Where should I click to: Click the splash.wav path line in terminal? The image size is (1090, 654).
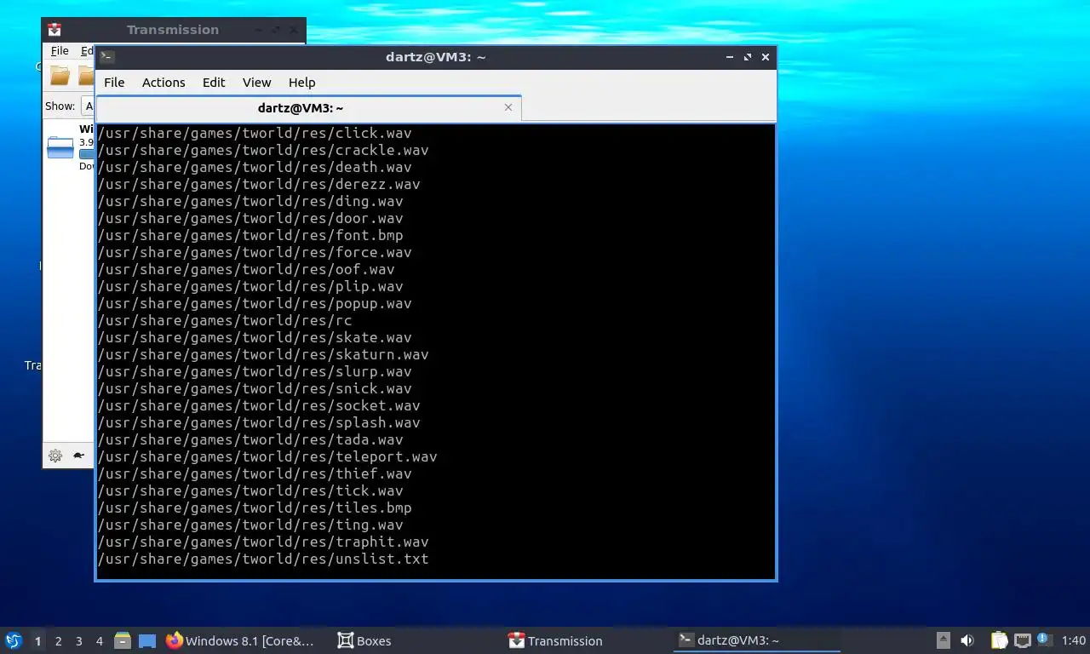pos(259,423)
